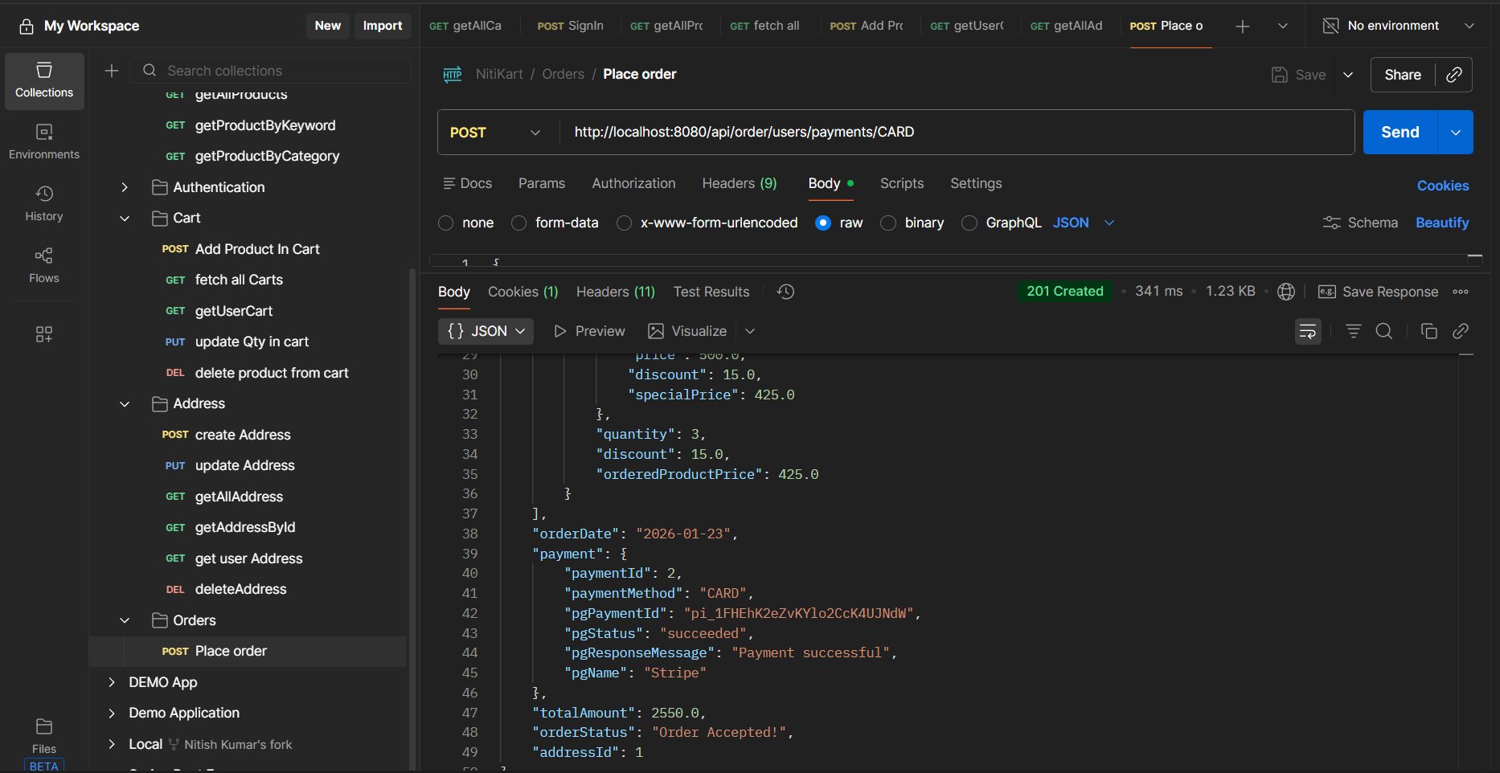Copy the response body with copy icon
Viewport: 1500px width, 773px height.
coord(1428,331)
